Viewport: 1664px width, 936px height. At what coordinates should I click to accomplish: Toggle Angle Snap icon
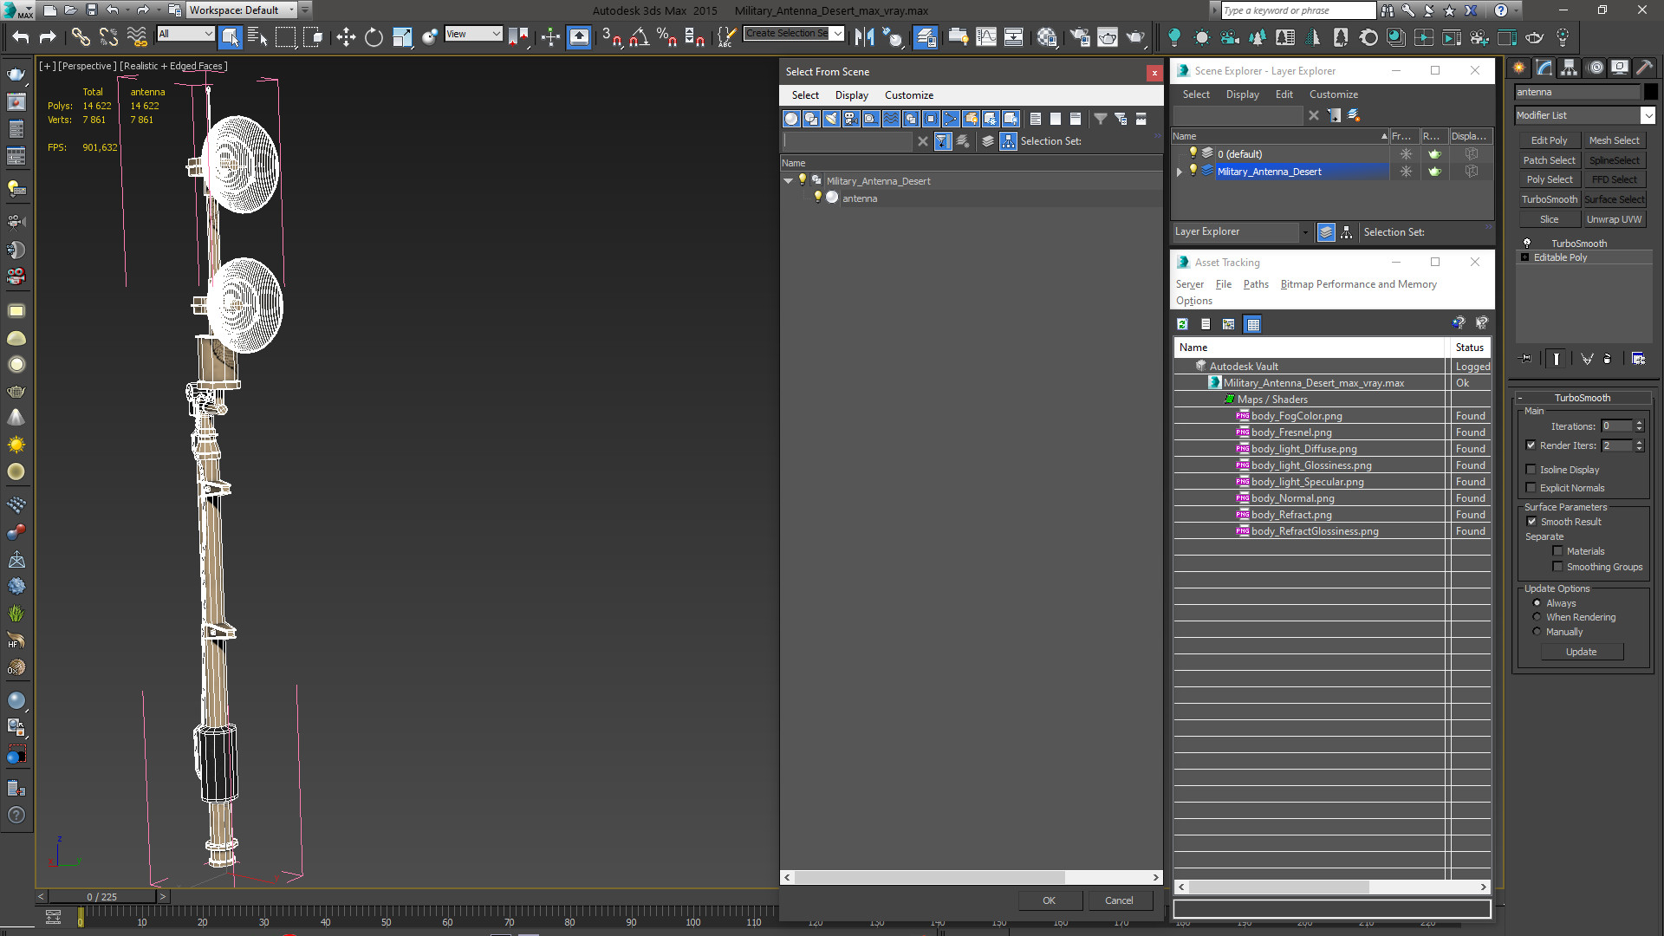pyautogui.click(x=640, y=36)
